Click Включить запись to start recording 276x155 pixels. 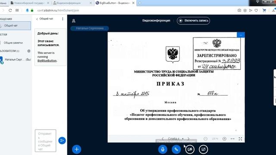point(193,21)
